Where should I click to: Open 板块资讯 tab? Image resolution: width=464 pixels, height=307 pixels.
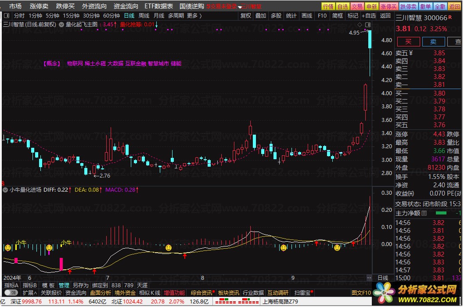(229, 293)
